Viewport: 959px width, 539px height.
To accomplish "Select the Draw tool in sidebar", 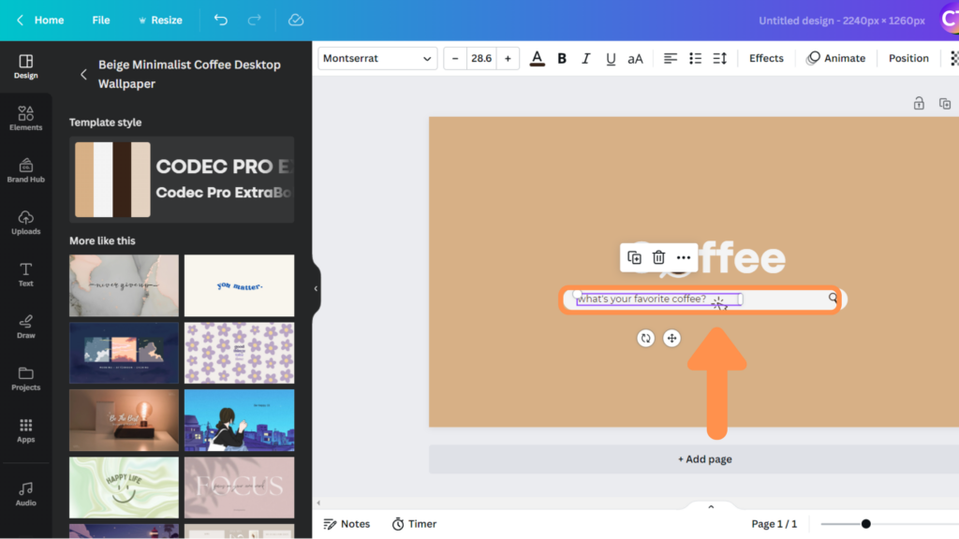I will pos(25,327).
